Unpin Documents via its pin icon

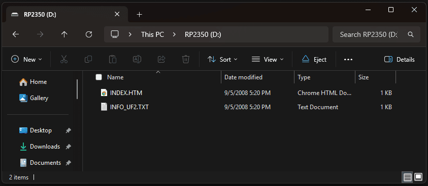coord(68,163)
